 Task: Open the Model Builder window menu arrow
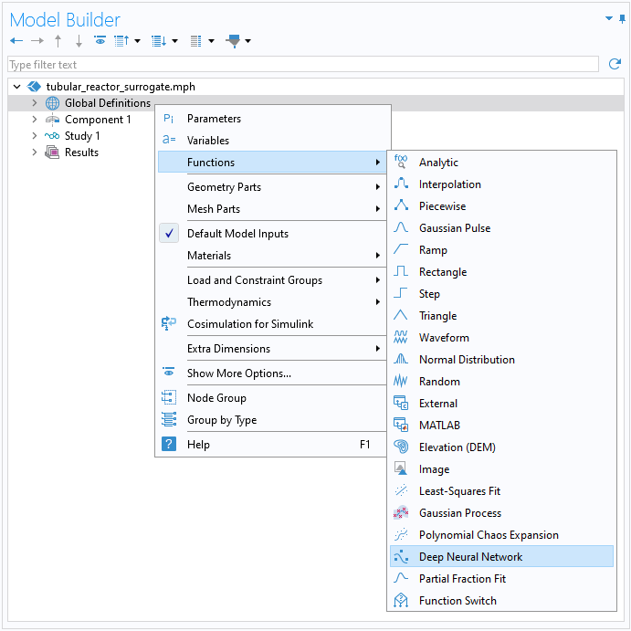pos(609,18)
